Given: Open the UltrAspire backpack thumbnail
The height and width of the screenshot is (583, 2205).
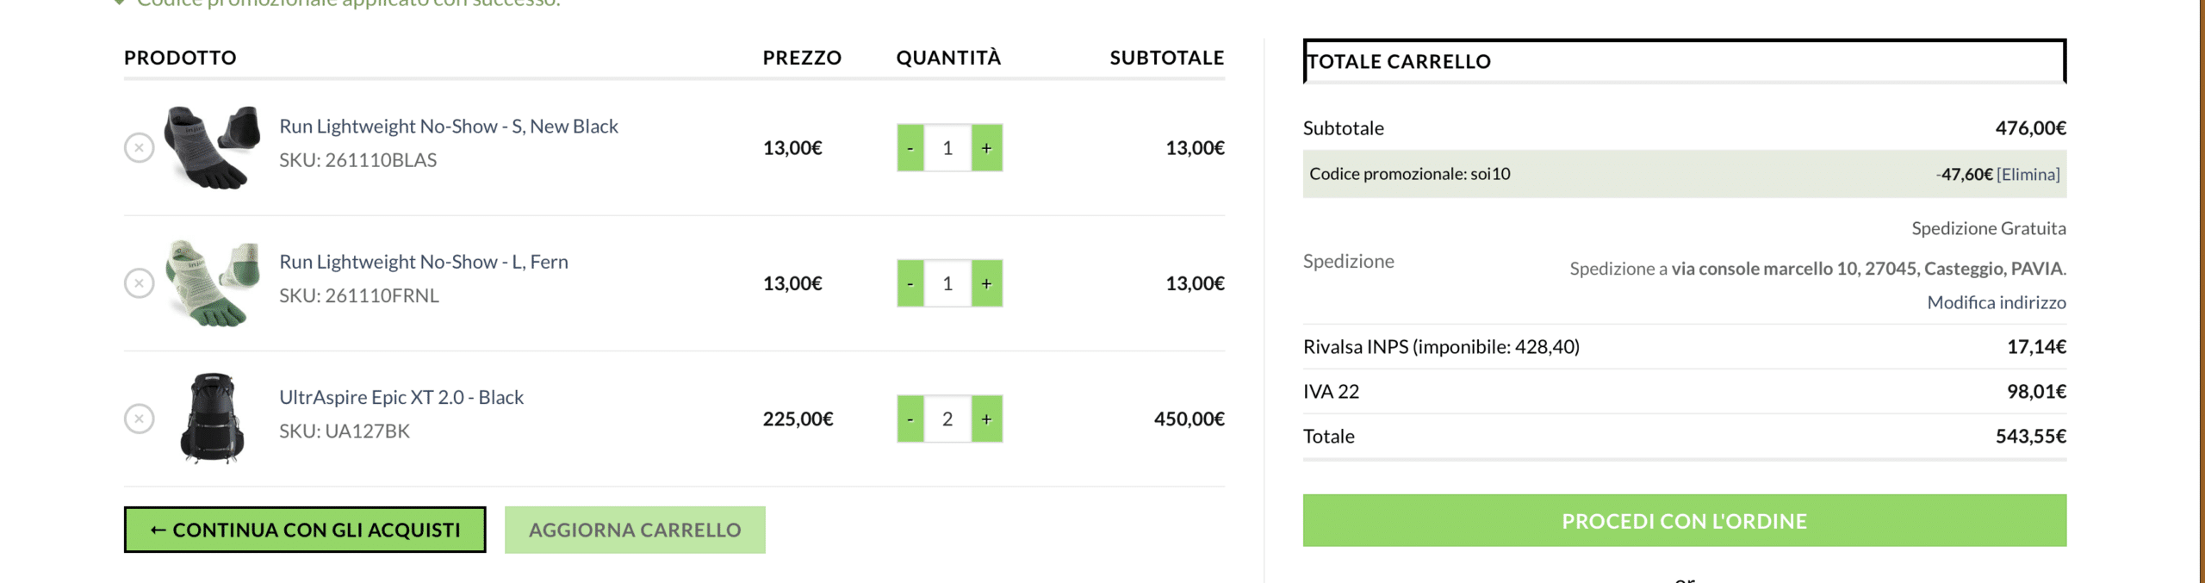Looking at the screenshot, I should tap(212, 419).
